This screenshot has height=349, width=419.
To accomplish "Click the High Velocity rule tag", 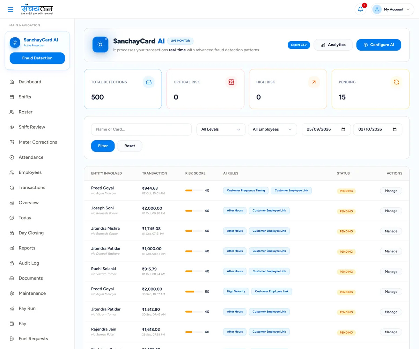I will (x=236, y=291).
